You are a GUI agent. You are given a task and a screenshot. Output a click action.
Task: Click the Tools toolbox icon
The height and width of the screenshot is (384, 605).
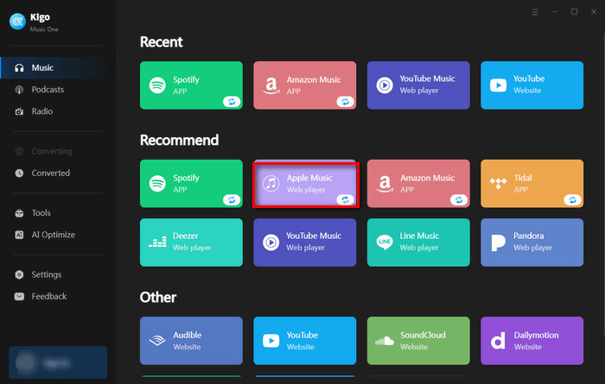coord(19,213)
